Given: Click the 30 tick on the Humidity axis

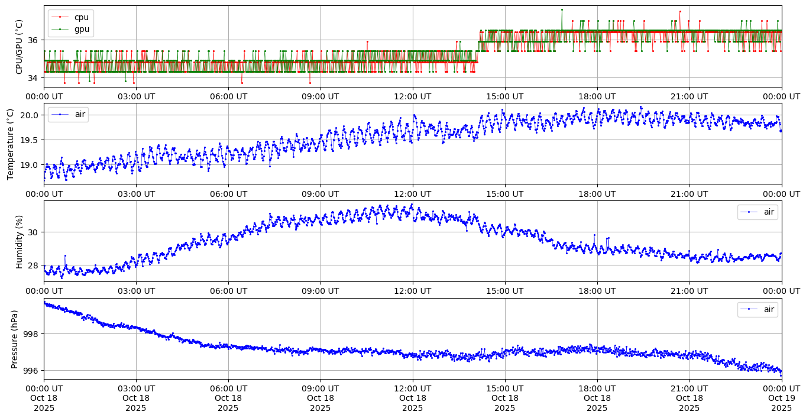Looking at the screenshot, I should (33, 232).
